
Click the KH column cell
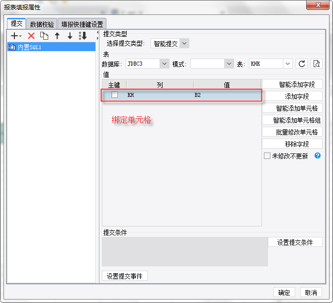[x=160, y=95]
